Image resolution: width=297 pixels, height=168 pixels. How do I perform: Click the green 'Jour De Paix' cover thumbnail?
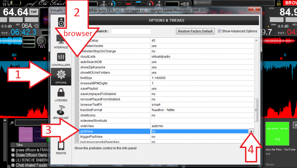[277, 134]
